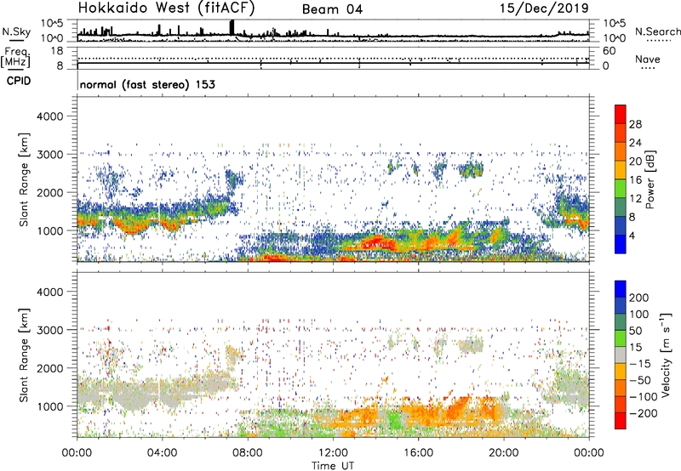Click the 60 tick label beside Nave
The width and height of the screenshot is (681, 471).
(x=609, y=51)
